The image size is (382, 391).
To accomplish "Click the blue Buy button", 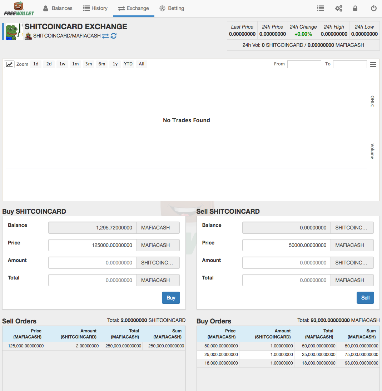I will pos(171,298).
